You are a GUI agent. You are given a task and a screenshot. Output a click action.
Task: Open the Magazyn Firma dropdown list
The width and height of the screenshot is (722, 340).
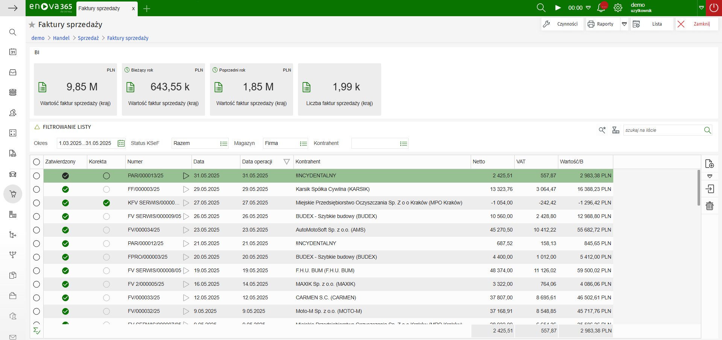303,143
